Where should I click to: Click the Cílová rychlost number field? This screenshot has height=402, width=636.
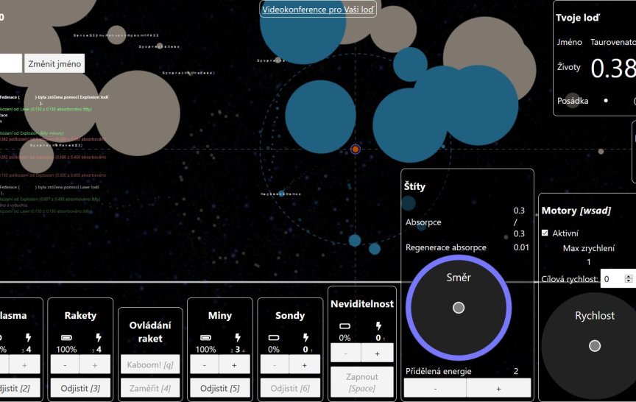(x=611, y=279)
